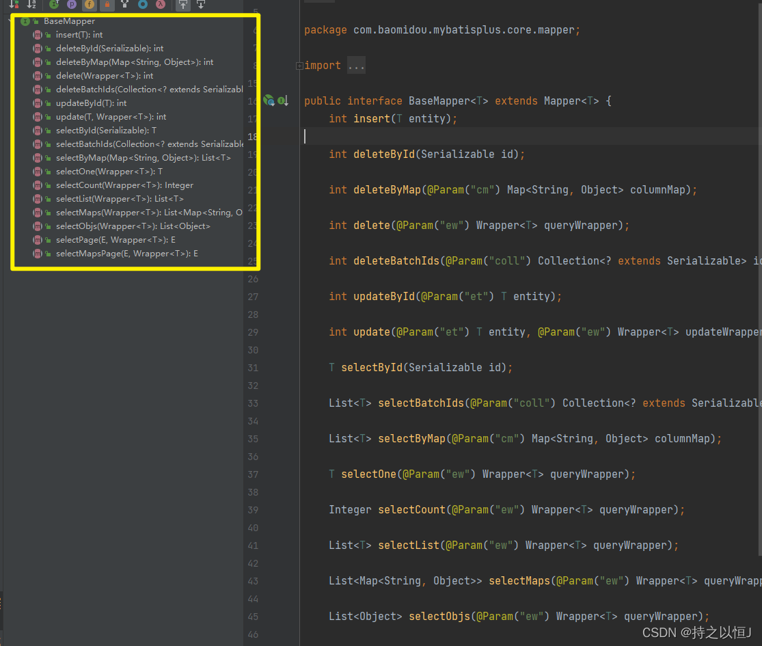Click visibility icon beside selectCount row
This screenshot has width=762, height=646.
coord(48,186)
